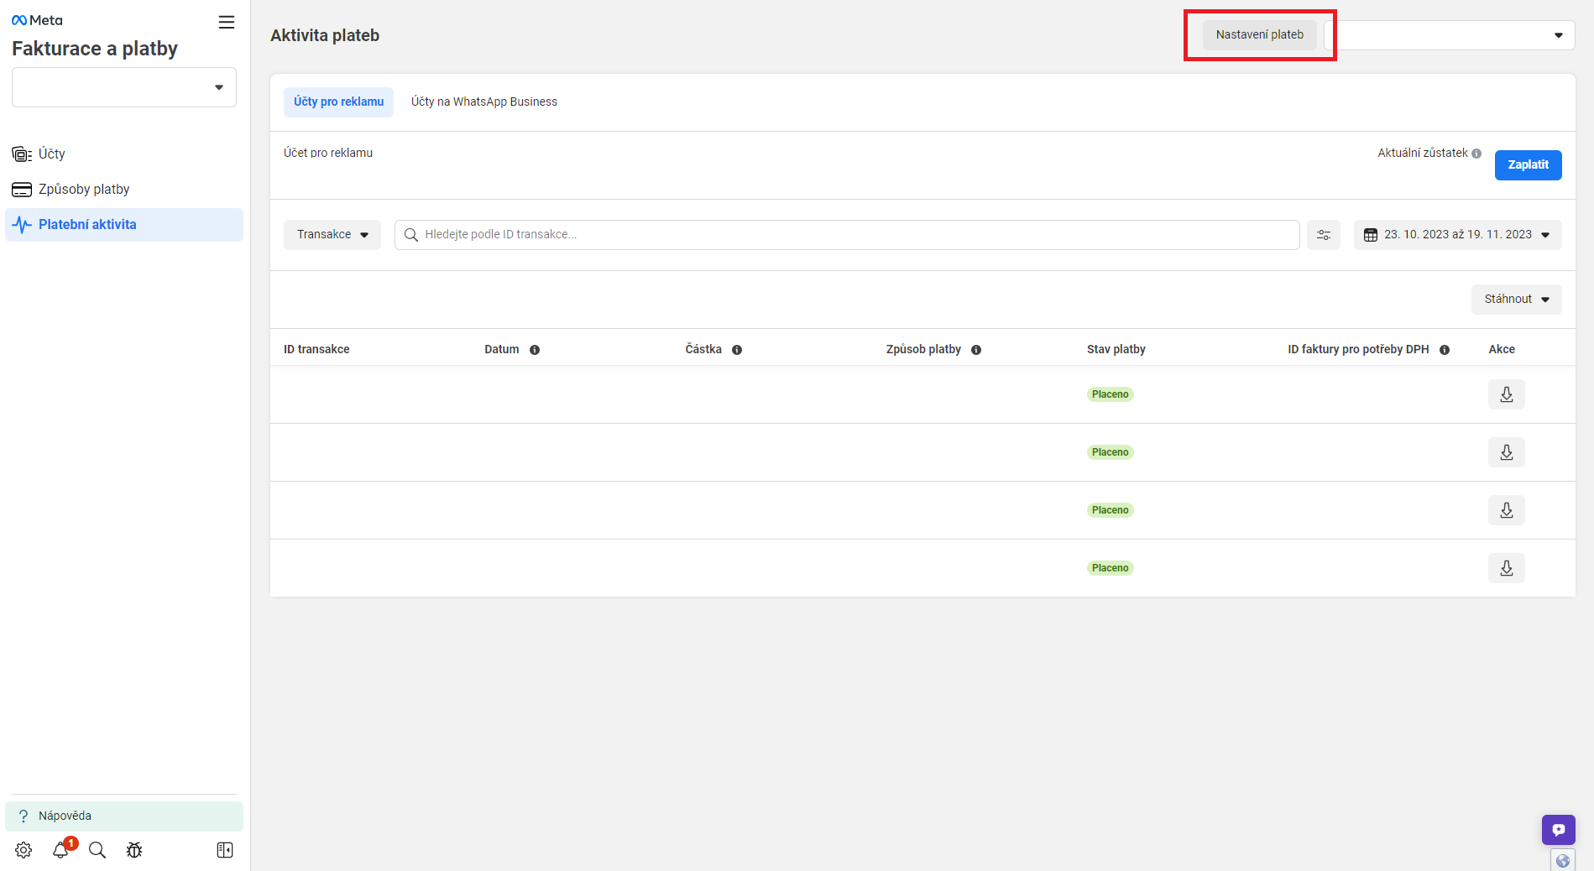
Task: Click info icon beside Částka column
Action: tap(737, 350)
